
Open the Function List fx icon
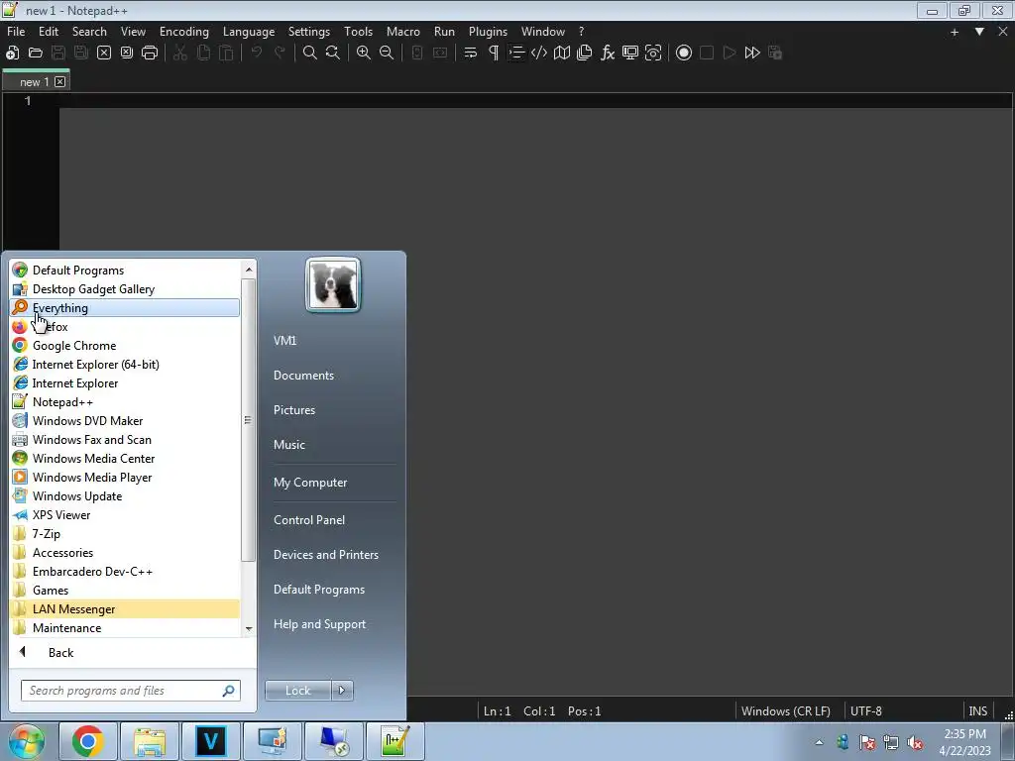(x=608, y=54)
